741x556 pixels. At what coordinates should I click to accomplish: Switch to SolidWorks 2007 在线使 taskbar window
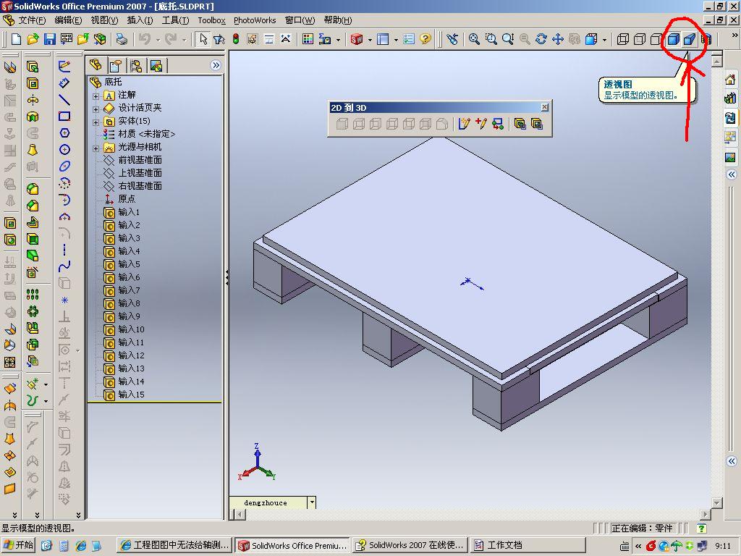(x=410, y=544)
